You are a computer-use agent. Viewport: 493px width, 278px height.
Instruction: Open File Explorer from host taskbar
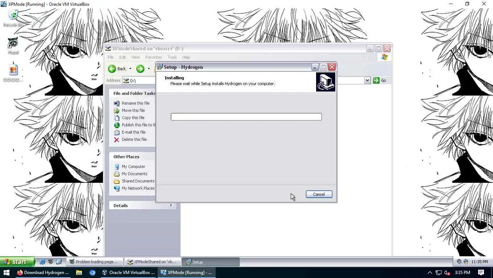click(79, 273)
